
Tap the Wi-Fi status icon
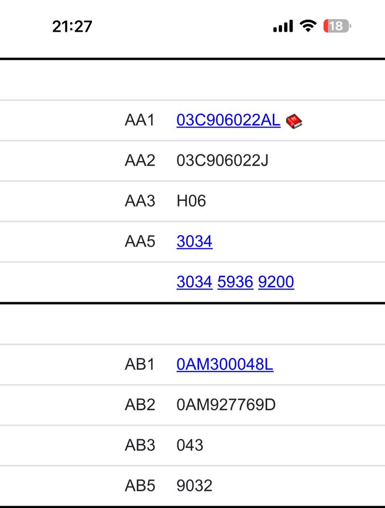[308, 26]
